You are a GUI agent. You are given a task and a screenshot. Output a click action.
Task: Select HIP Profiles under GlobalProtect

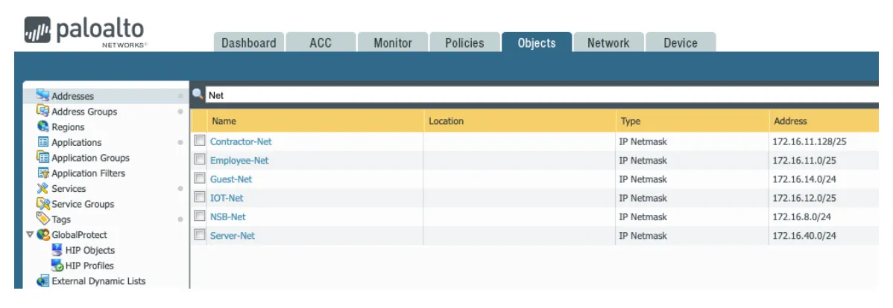[x=89, y=266]
